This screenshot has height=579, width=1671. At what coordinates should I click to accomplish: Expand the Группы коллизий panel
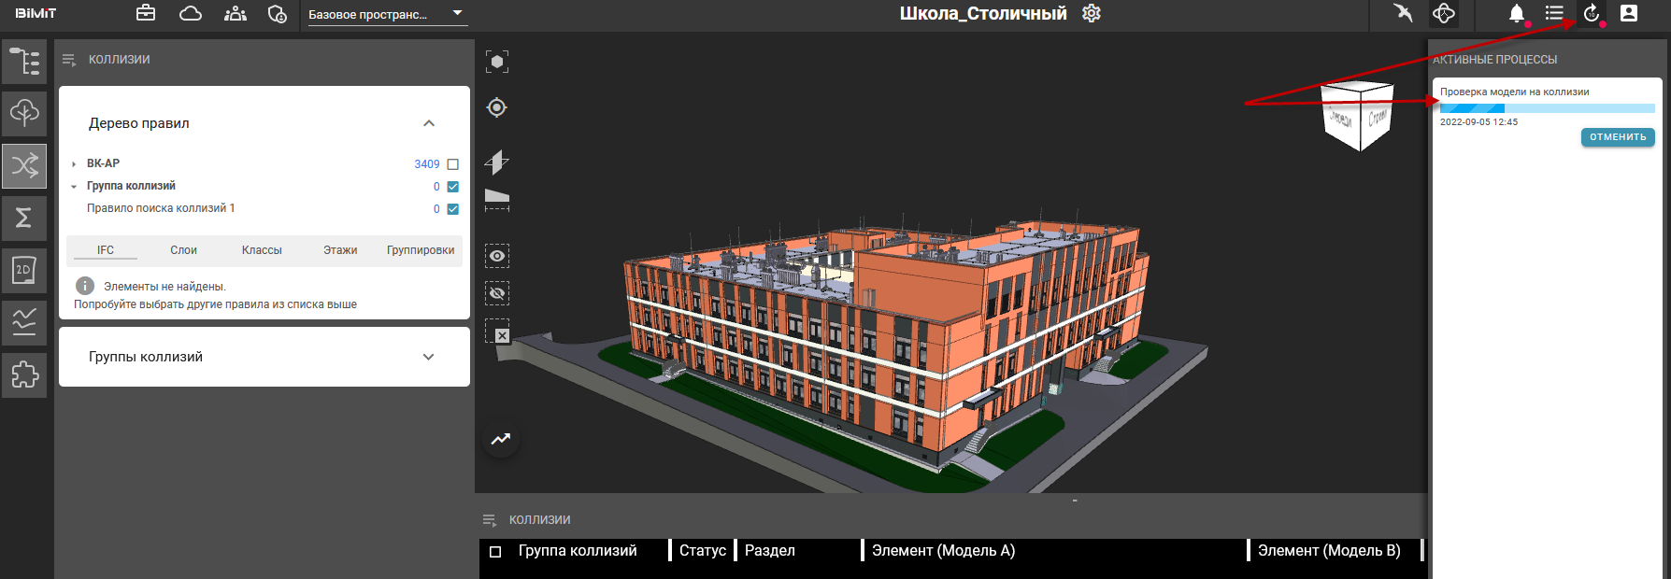pyautogui.click(x=429, y=357)
